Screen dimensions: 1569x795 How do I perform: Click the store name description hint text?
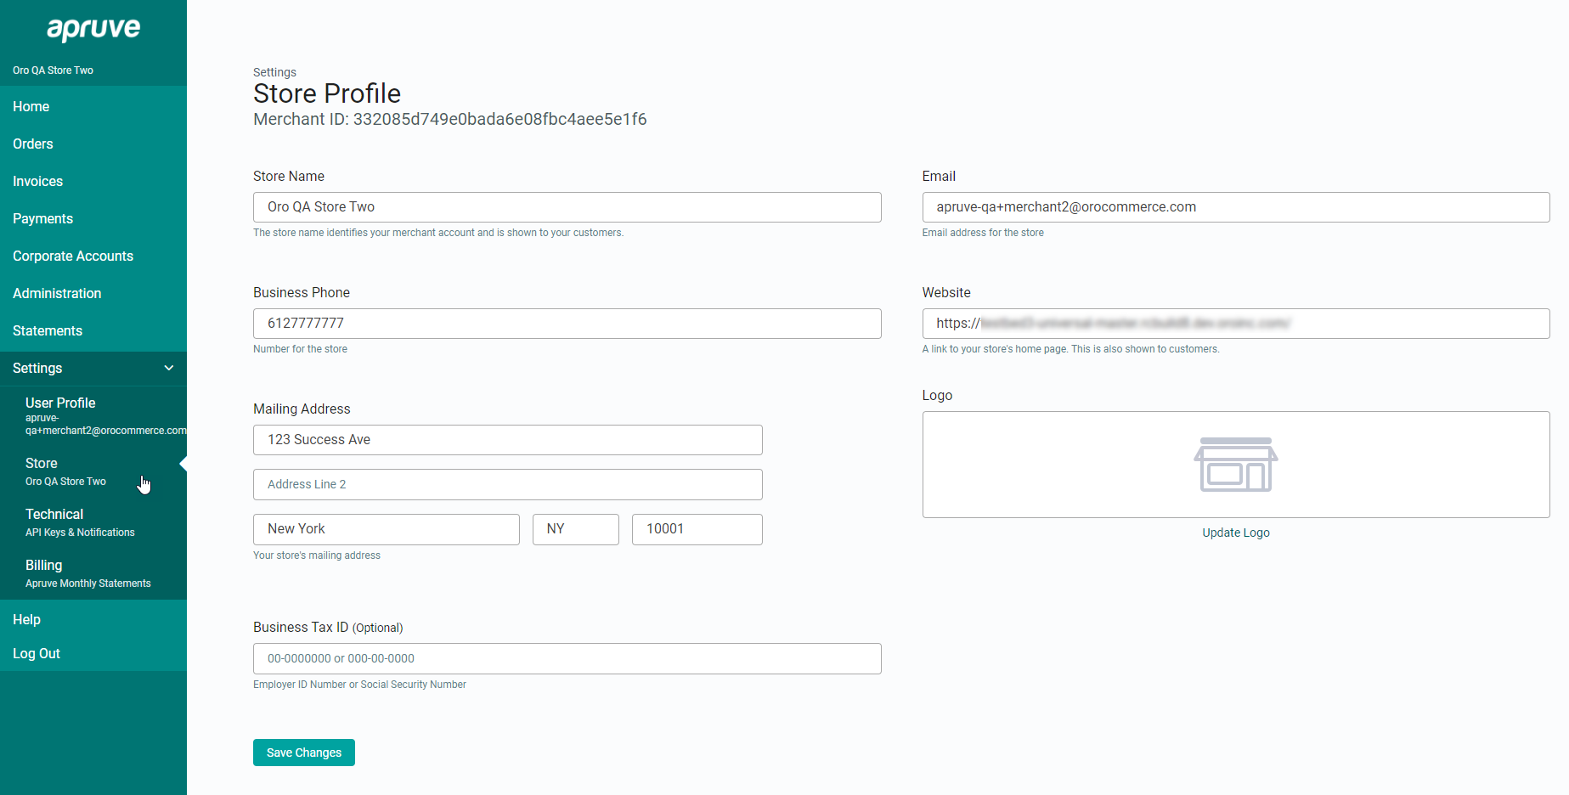[438, 233]
